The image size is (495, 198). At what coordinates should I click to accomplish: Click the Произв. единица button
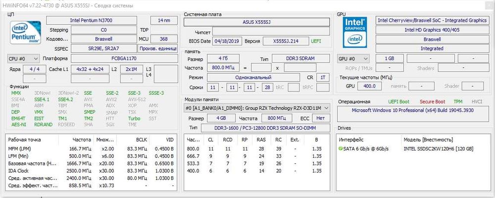[x=158, y=49]
